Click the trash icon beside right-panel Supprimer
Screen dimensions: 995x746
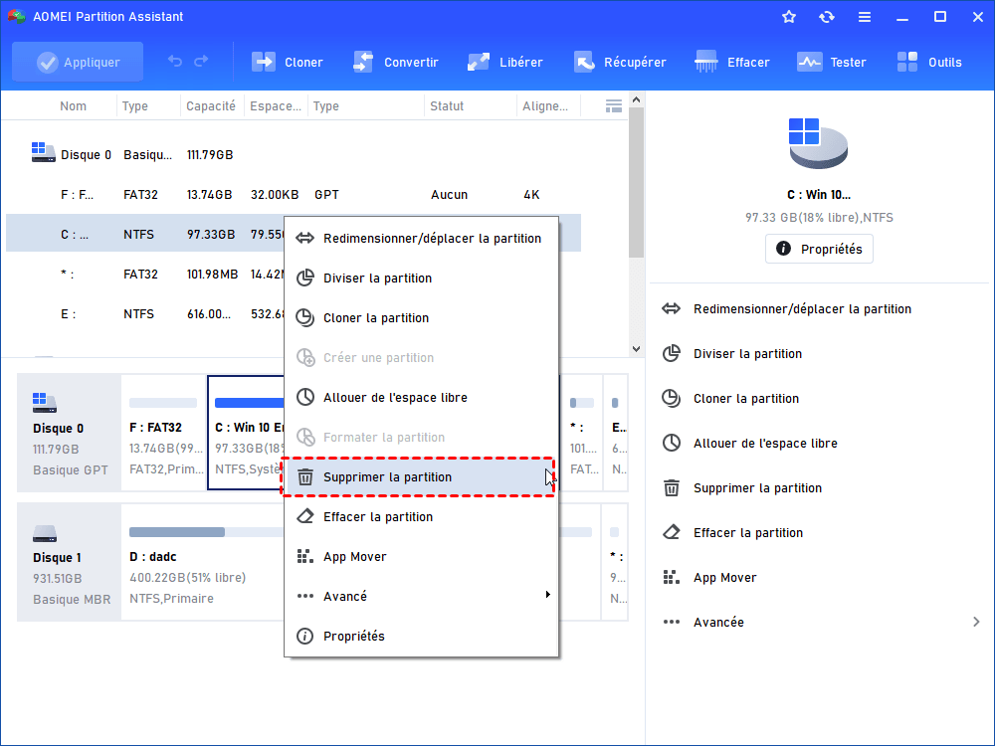coord(672,487)
